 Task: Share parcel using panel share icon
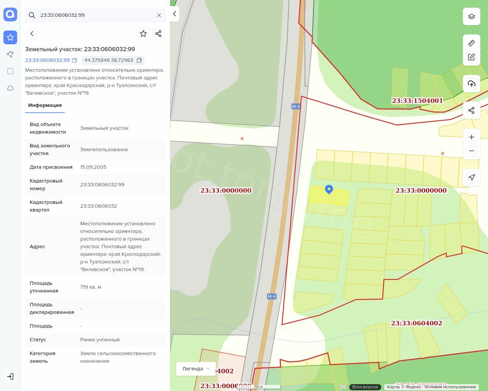(159, 34)
